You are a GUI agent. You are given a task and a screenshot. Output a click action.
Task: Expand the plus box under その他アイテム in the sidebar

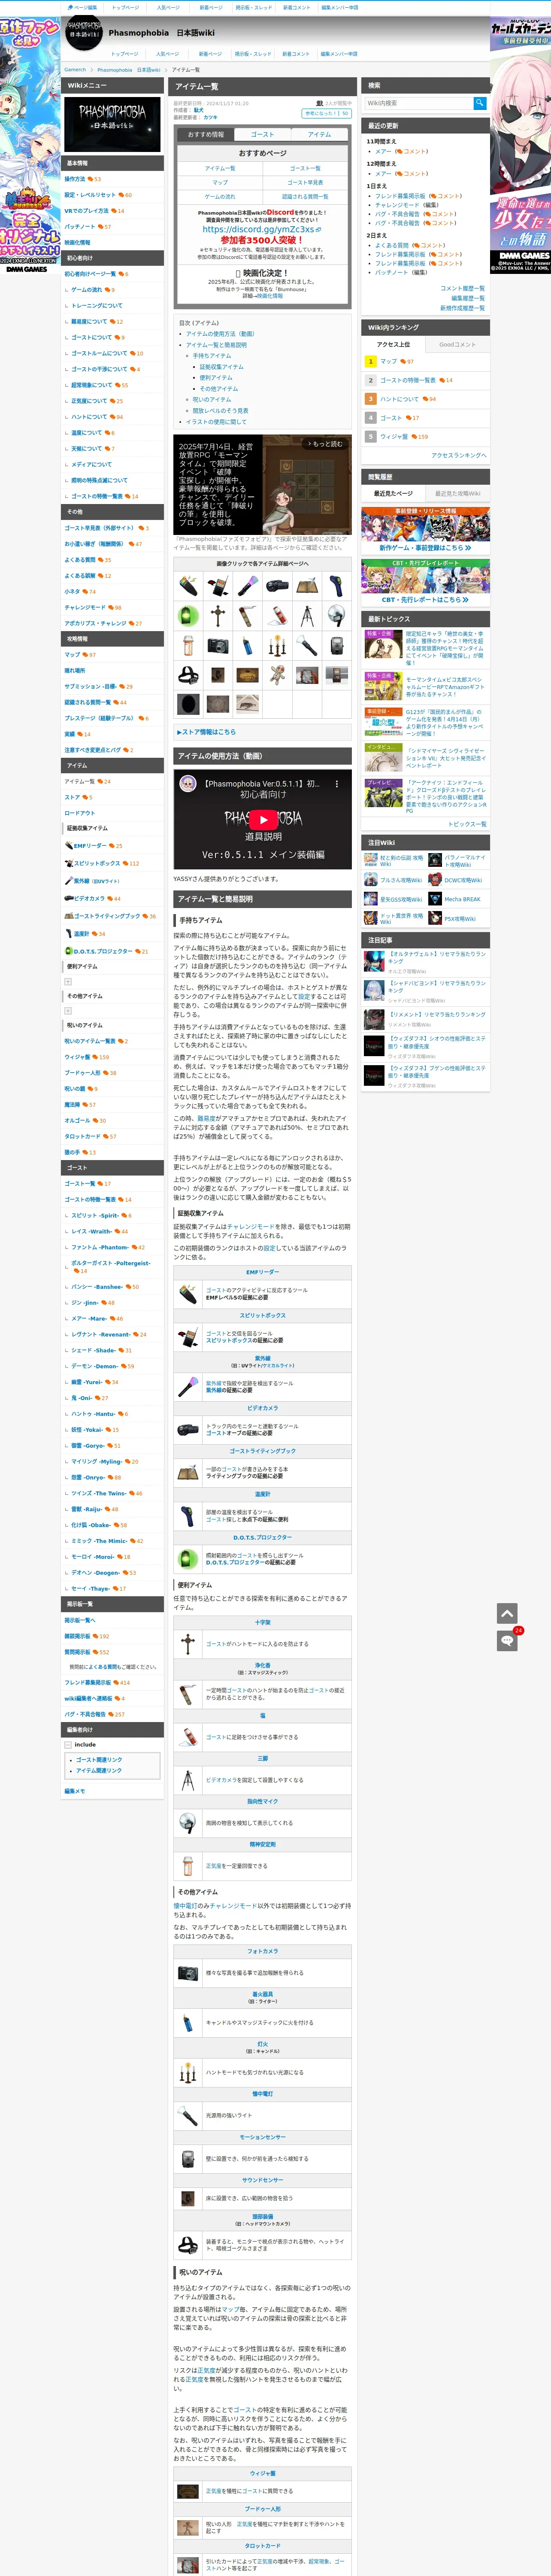pyautogui.click(x=68, y=1011)
